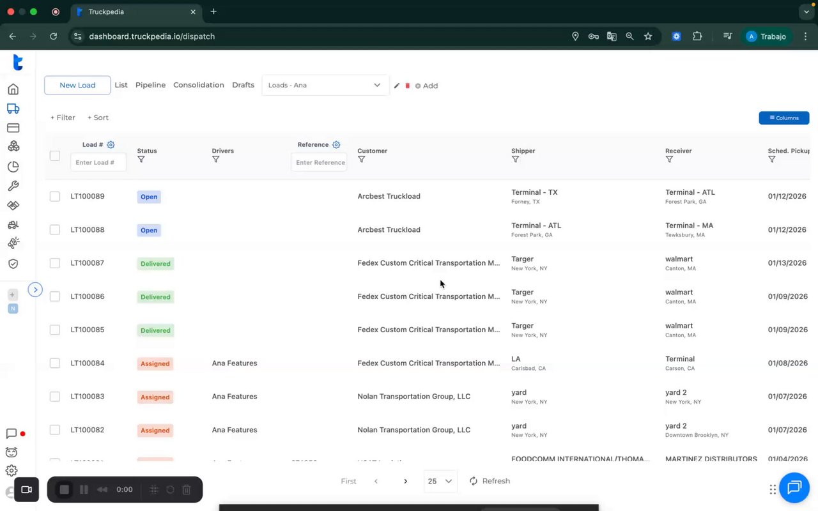818x511 pixels.
Task: Click the New Load button
Action: (x=77, y=86)
